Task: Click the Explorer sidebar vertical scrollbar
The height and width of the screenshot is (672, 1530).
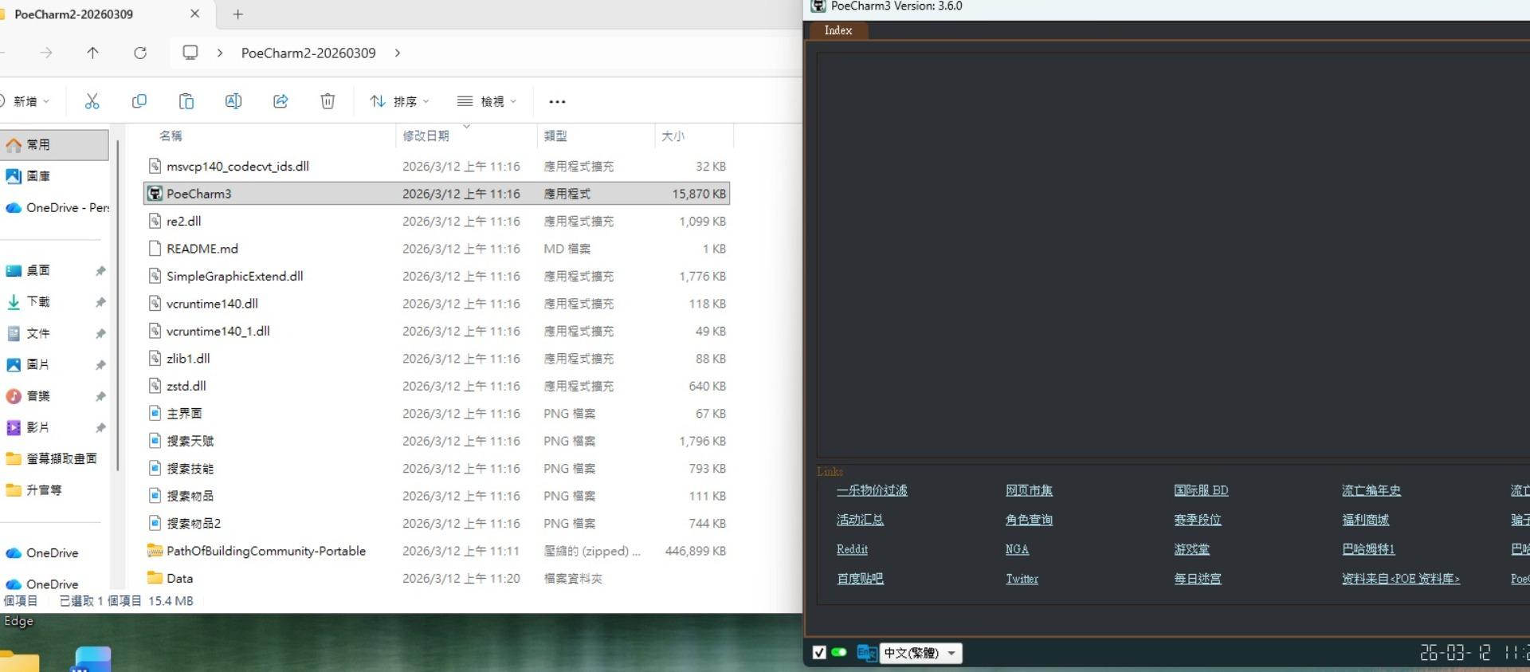Action: 117,305
